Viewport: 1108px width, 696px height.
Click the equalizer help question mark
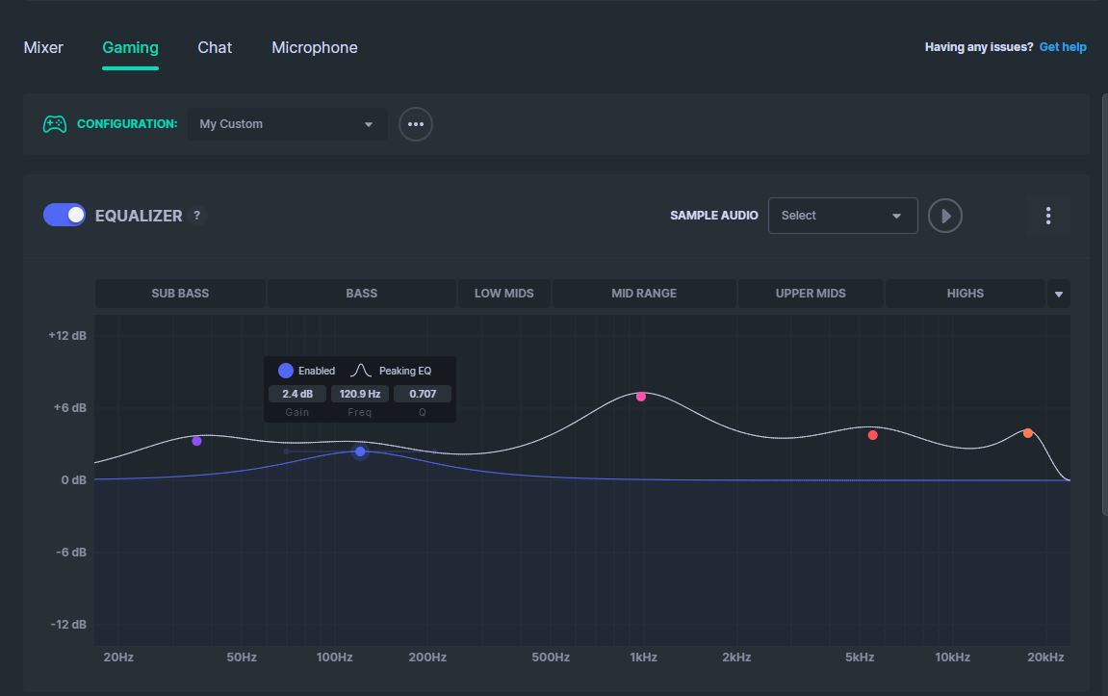click(197, 216)
